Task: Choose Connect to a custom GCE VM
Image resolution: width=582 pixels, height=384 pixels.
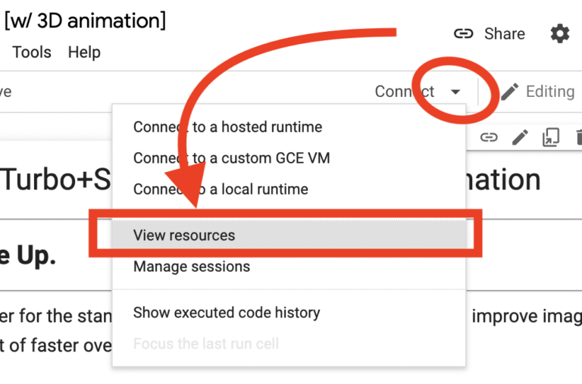Action: point(231,158)
